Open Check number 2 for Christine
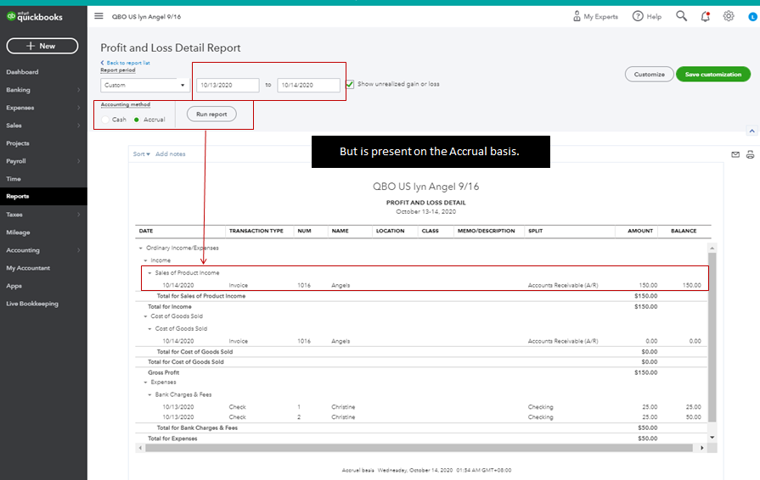Viewport: 760px width, 480px height. 422,417
